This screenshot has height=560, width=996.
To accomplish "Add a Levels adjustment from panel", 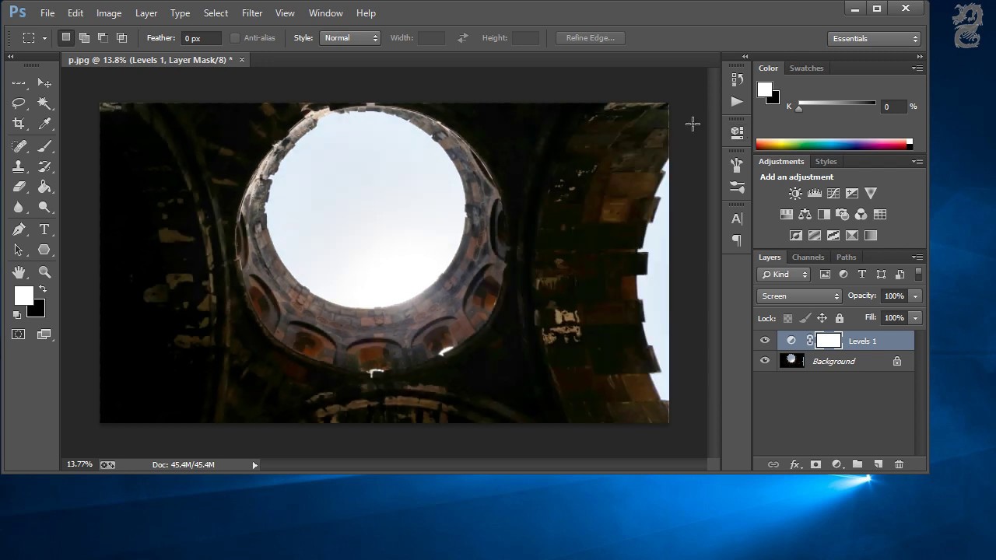I will coord(814,194).
